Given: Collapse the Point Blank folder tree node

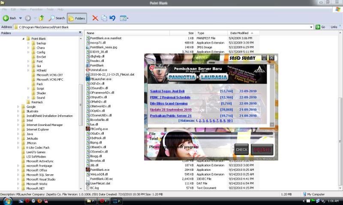Looking at the screenshot, I should pos(23,39).
